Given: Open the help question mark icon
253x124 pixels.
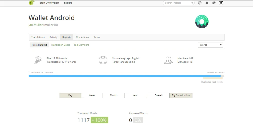Looking at the screenshot, I should [199, 3].
